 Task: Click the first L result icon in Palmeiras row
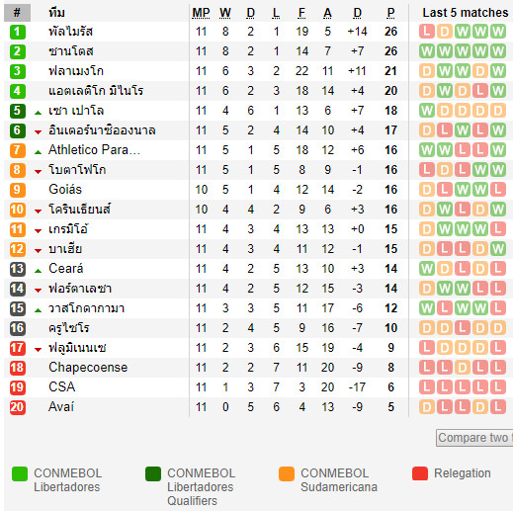[x=427, y=32]
